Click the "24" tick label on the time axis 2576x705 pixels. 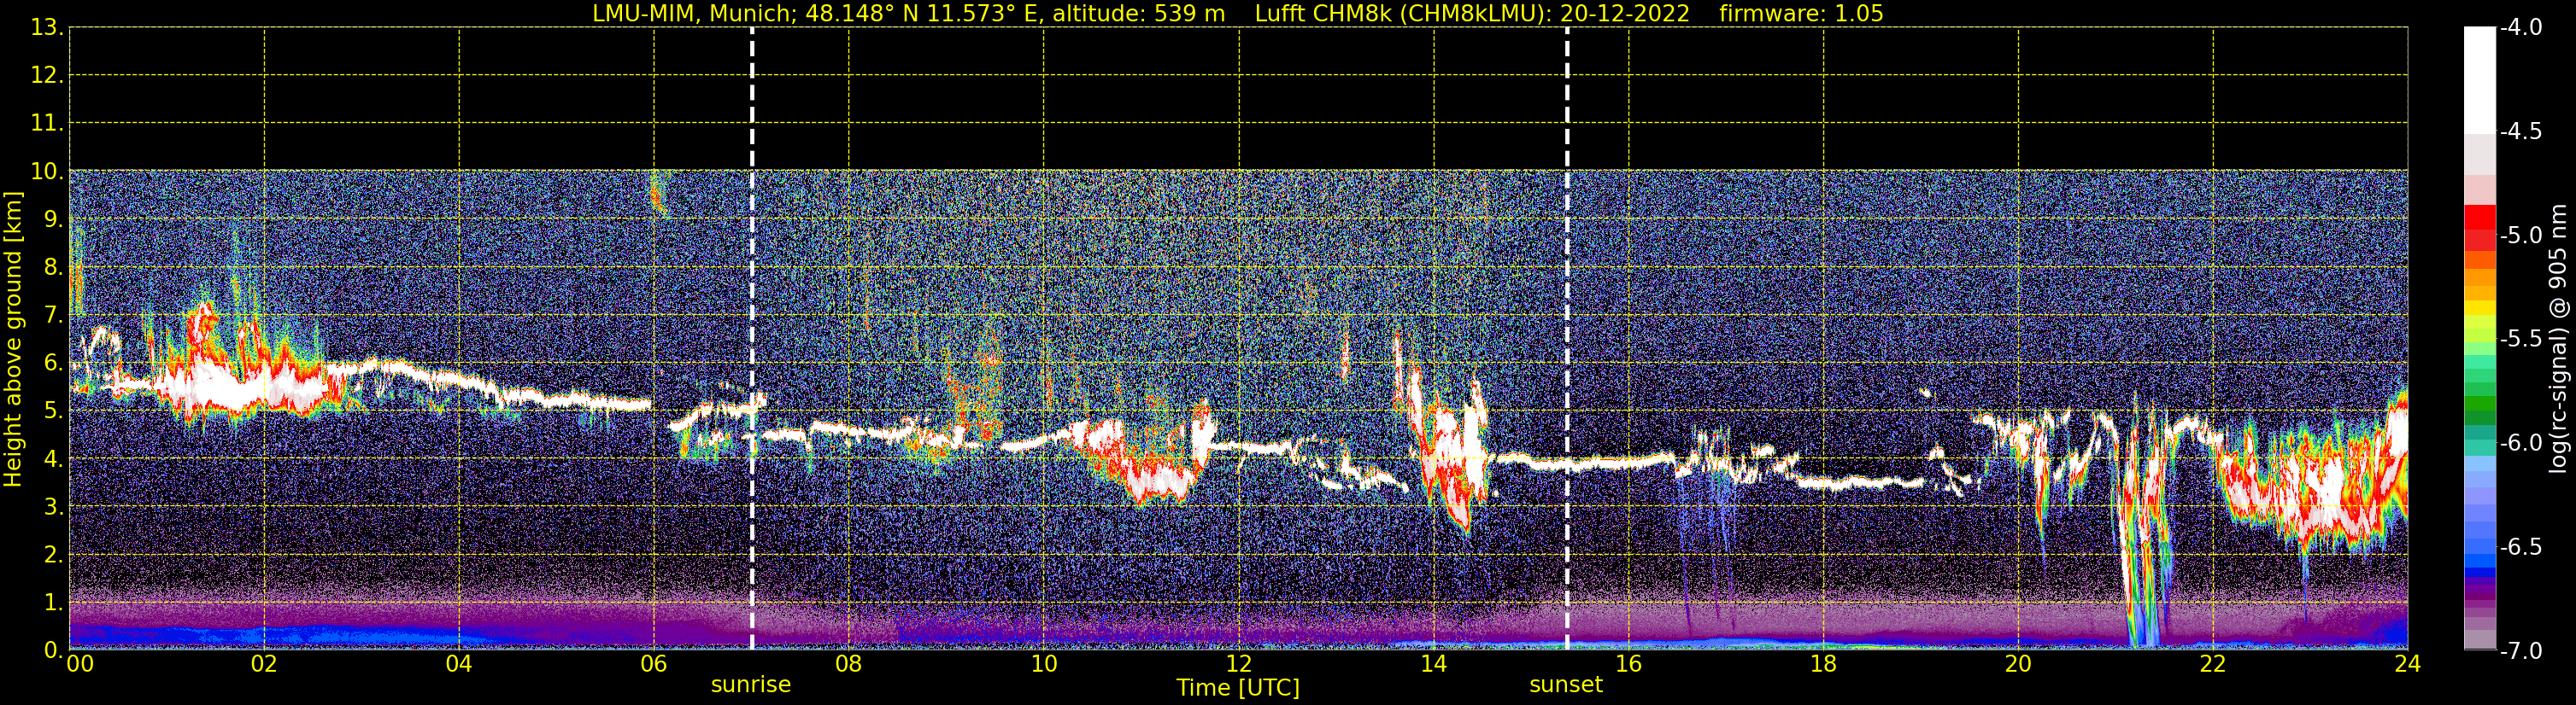pos(2407,664)
